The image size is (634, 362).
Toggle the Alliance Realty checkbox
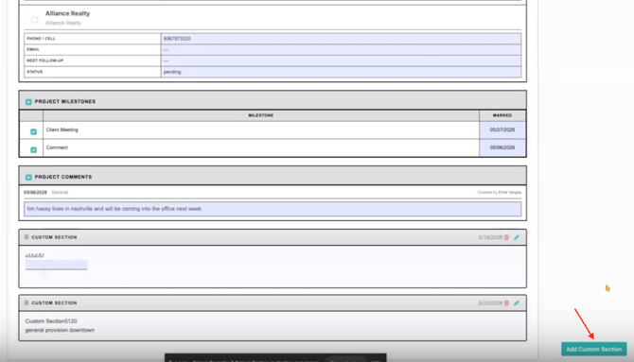pos(35,20)
